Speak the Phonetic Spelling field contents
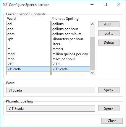126x127 pixels. [x=109, y=108]
